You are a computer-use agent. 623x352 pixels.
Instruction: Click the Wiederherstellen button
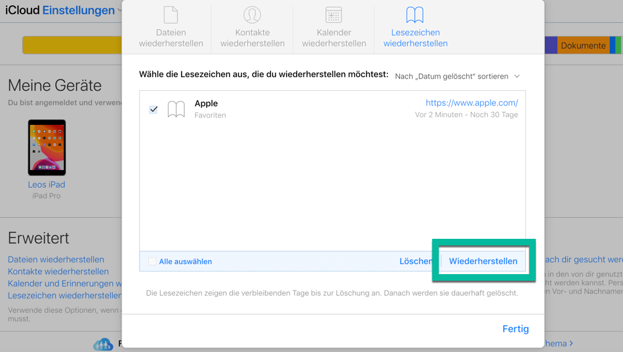483,261
